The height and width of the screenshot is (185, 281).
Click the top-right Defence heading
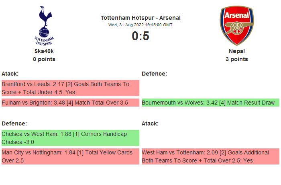(x=154, y=74)
